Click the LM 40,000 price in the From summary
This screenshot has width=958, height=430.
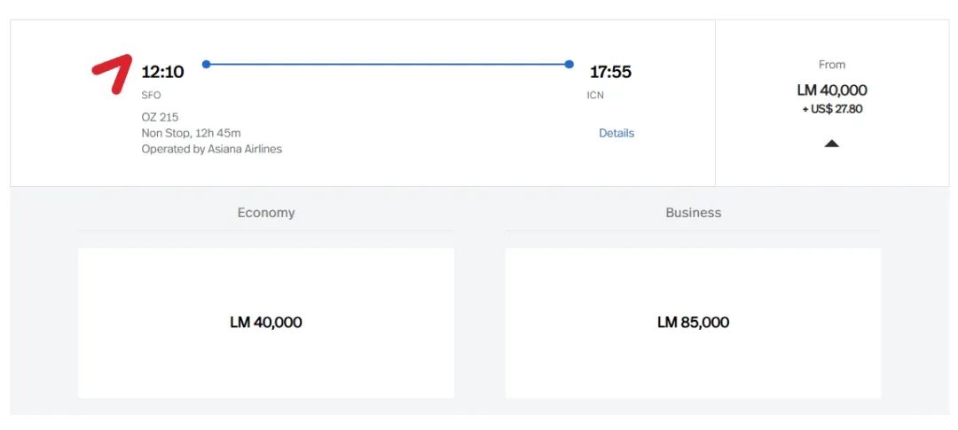point(832,90)
